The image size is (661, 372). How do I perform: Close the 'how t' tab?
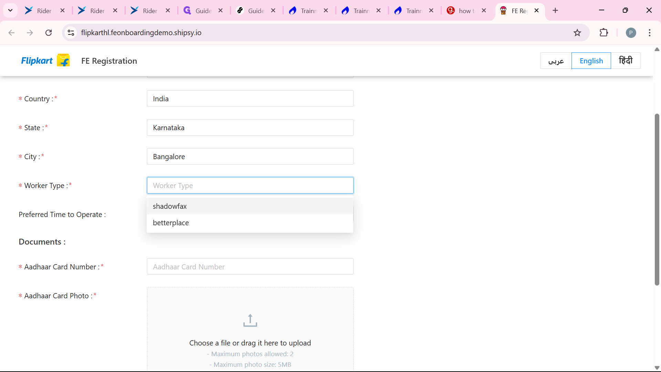click(484, 11)
